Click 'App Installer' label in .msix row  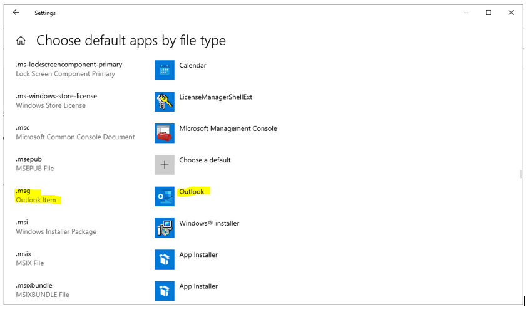(x=198, y=255)
